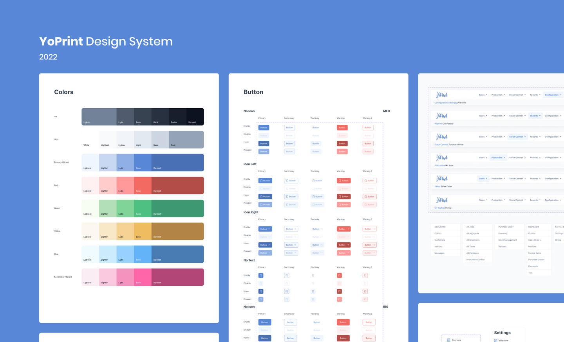Select the Green Light color swatch
This screenshot has width=564, height=342.
coord(125,208)
